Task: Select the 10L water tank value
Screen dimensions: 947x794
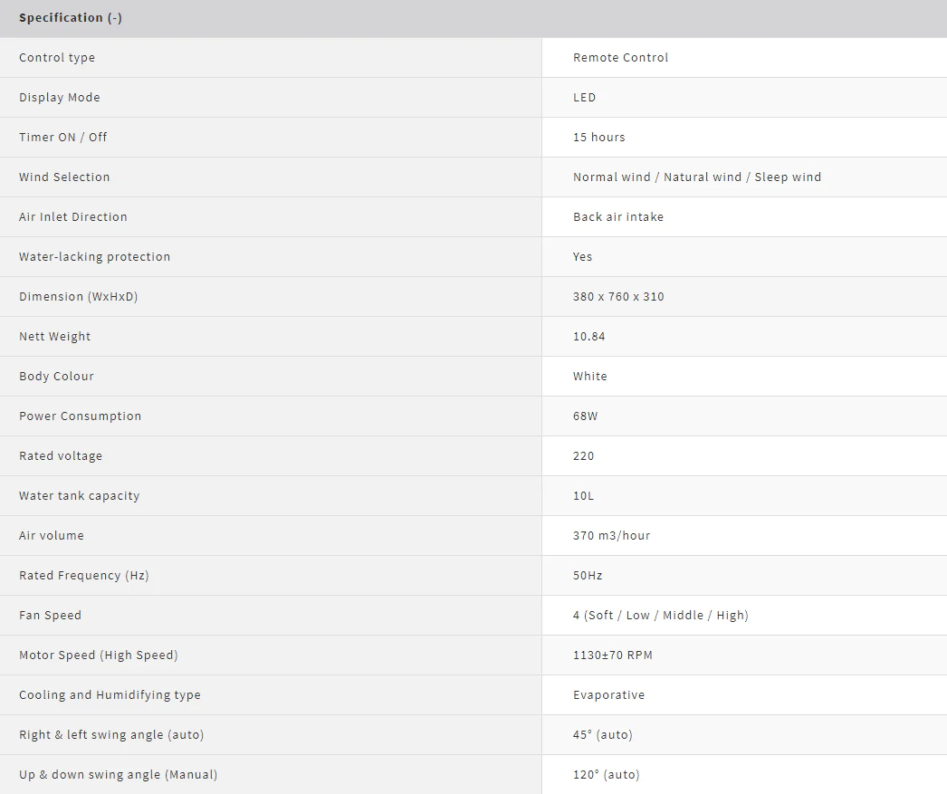Action: coord(583,496)
